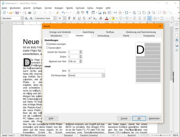The width and height of the screenshot is (180, 137).
Task: Enable the Ganzes Wort checkbox
Action: (x=47, y=48)
